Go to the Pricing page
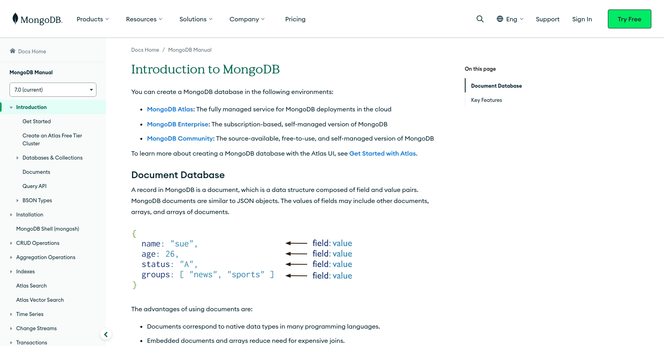 tap(295, 19)
